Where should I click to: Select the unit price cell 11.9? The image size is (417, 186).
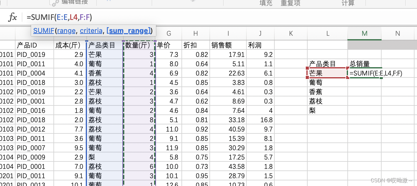point(169,148)
